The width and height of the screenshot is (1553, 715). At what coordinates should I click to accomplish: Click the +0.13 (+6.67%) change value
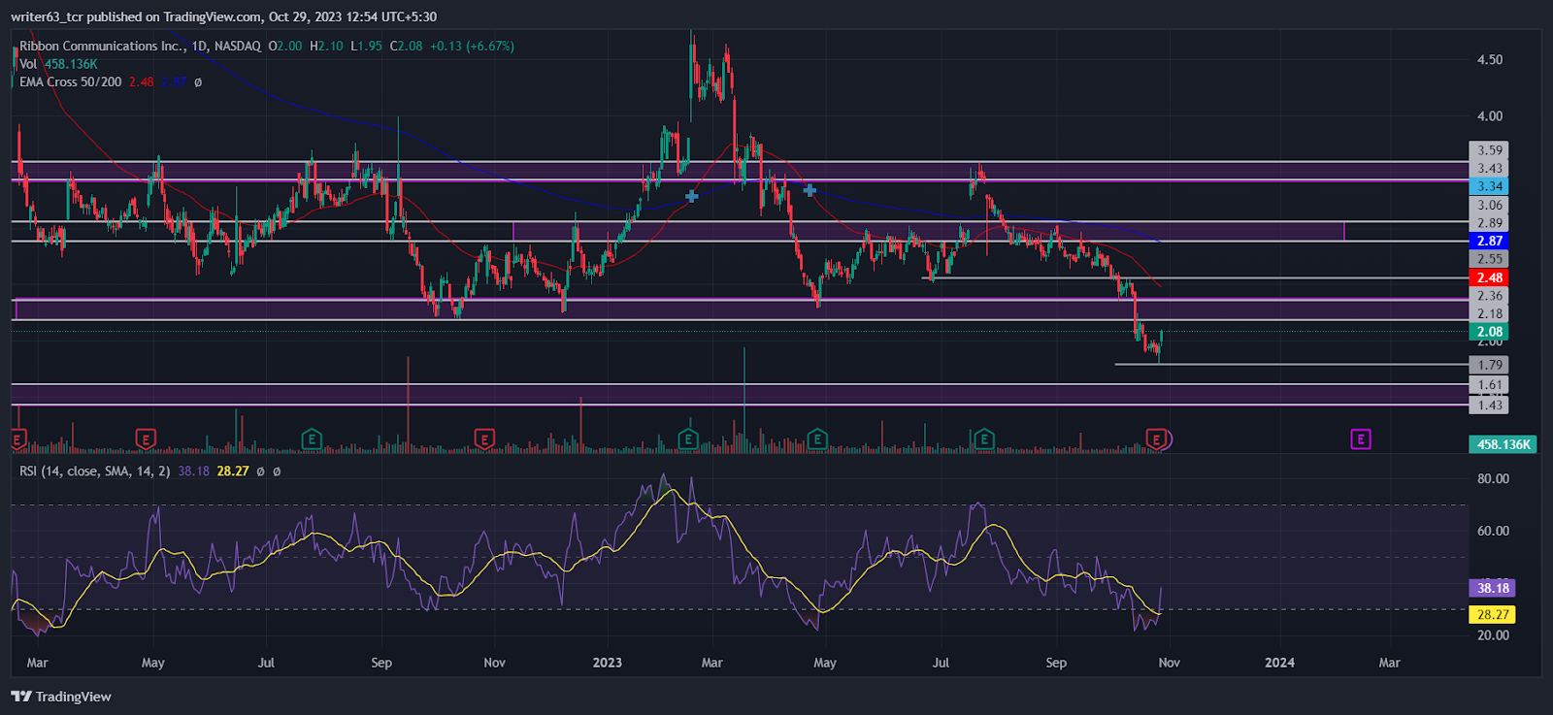(x=473, y=46)
